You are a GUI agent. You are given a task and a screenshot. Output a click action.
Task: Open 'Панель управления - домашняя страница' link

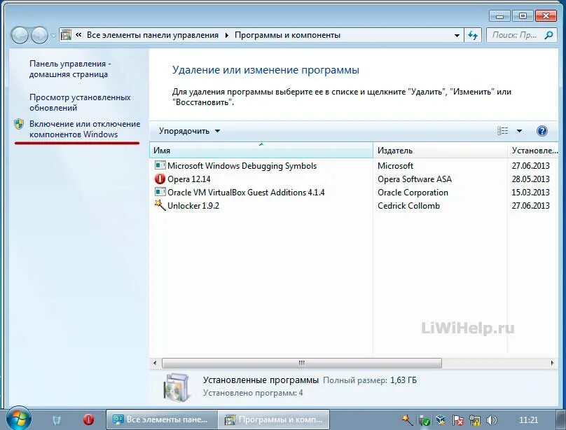pos(70,69)
